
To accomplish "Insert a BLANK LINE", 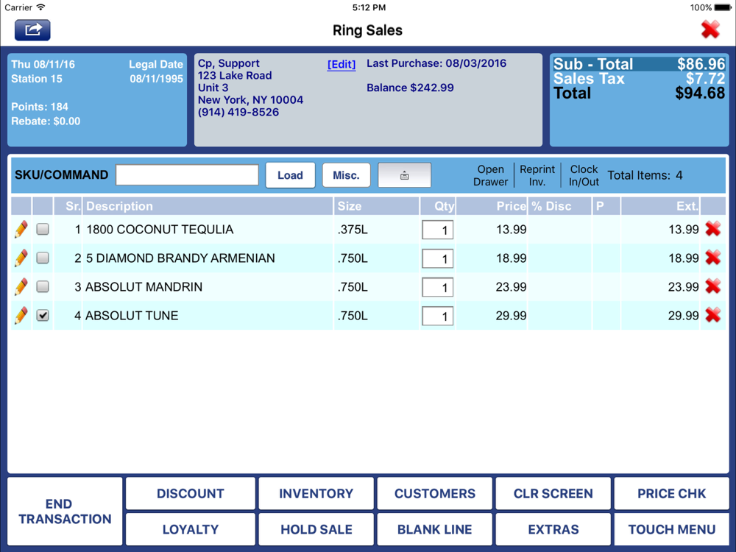I will [435, 529].
